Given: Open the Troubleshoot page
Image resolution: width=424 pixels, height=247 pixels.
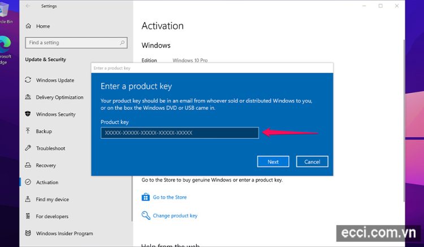Looking at the screenshot, I should click(x=50, y=148).
